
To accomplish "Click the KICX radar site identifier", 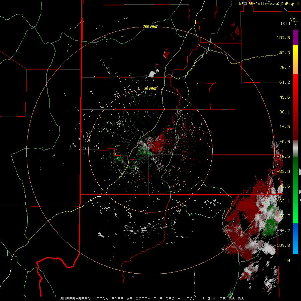I will [190, 299].
